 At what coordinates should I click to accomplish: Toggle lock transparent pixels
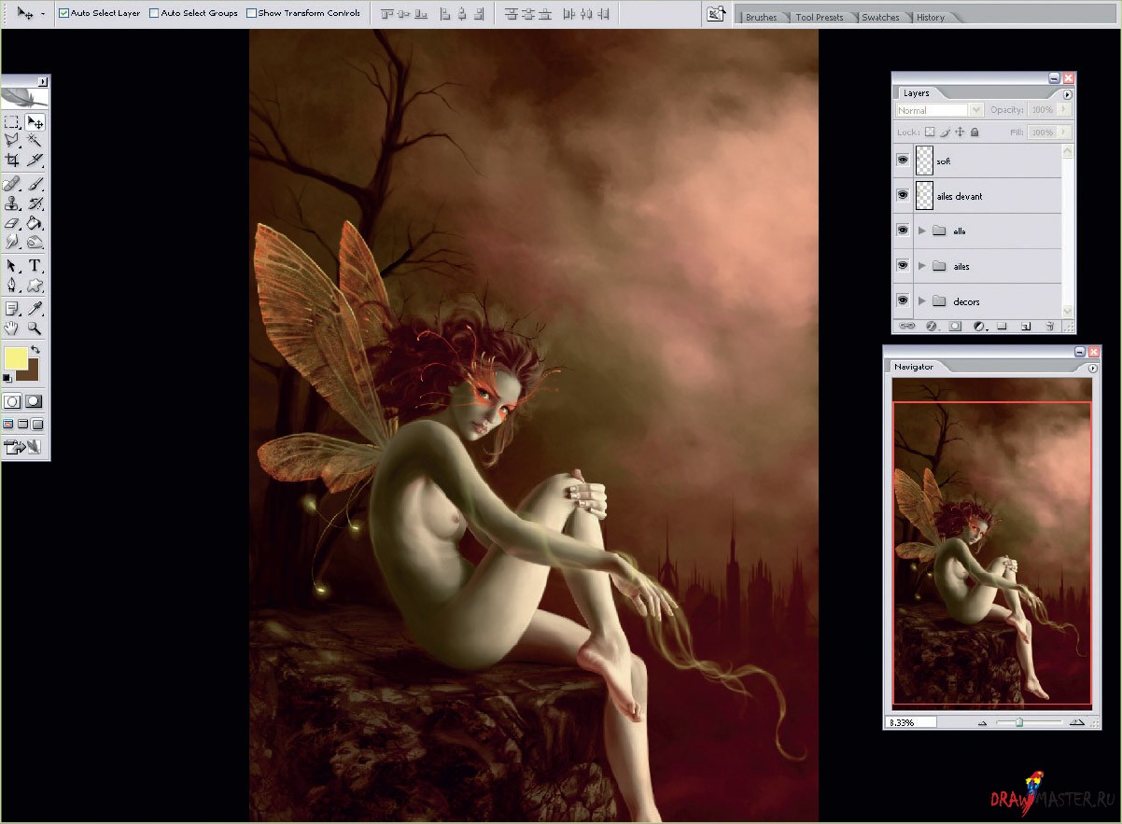click(x=930, y=133)
